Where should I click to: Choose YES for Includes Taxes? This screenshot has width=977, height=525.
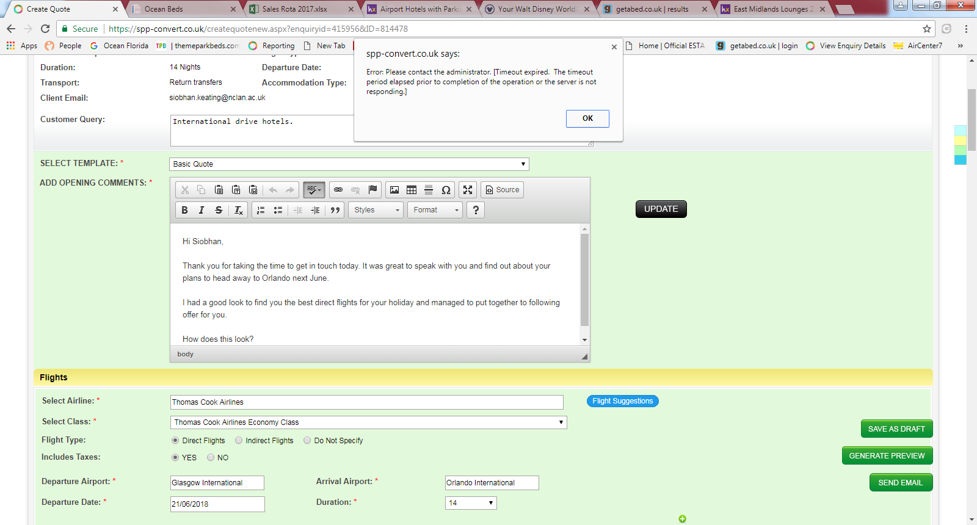coord(175,457)
